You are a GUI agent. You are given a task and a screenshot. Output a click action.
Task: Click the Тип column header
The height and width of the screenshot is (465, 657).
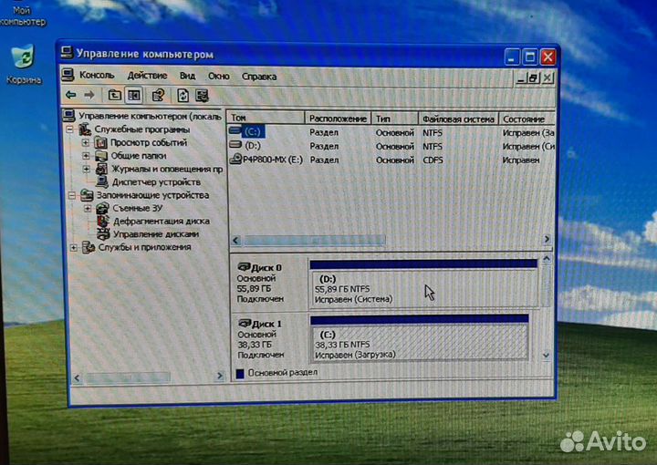[395, 119]
